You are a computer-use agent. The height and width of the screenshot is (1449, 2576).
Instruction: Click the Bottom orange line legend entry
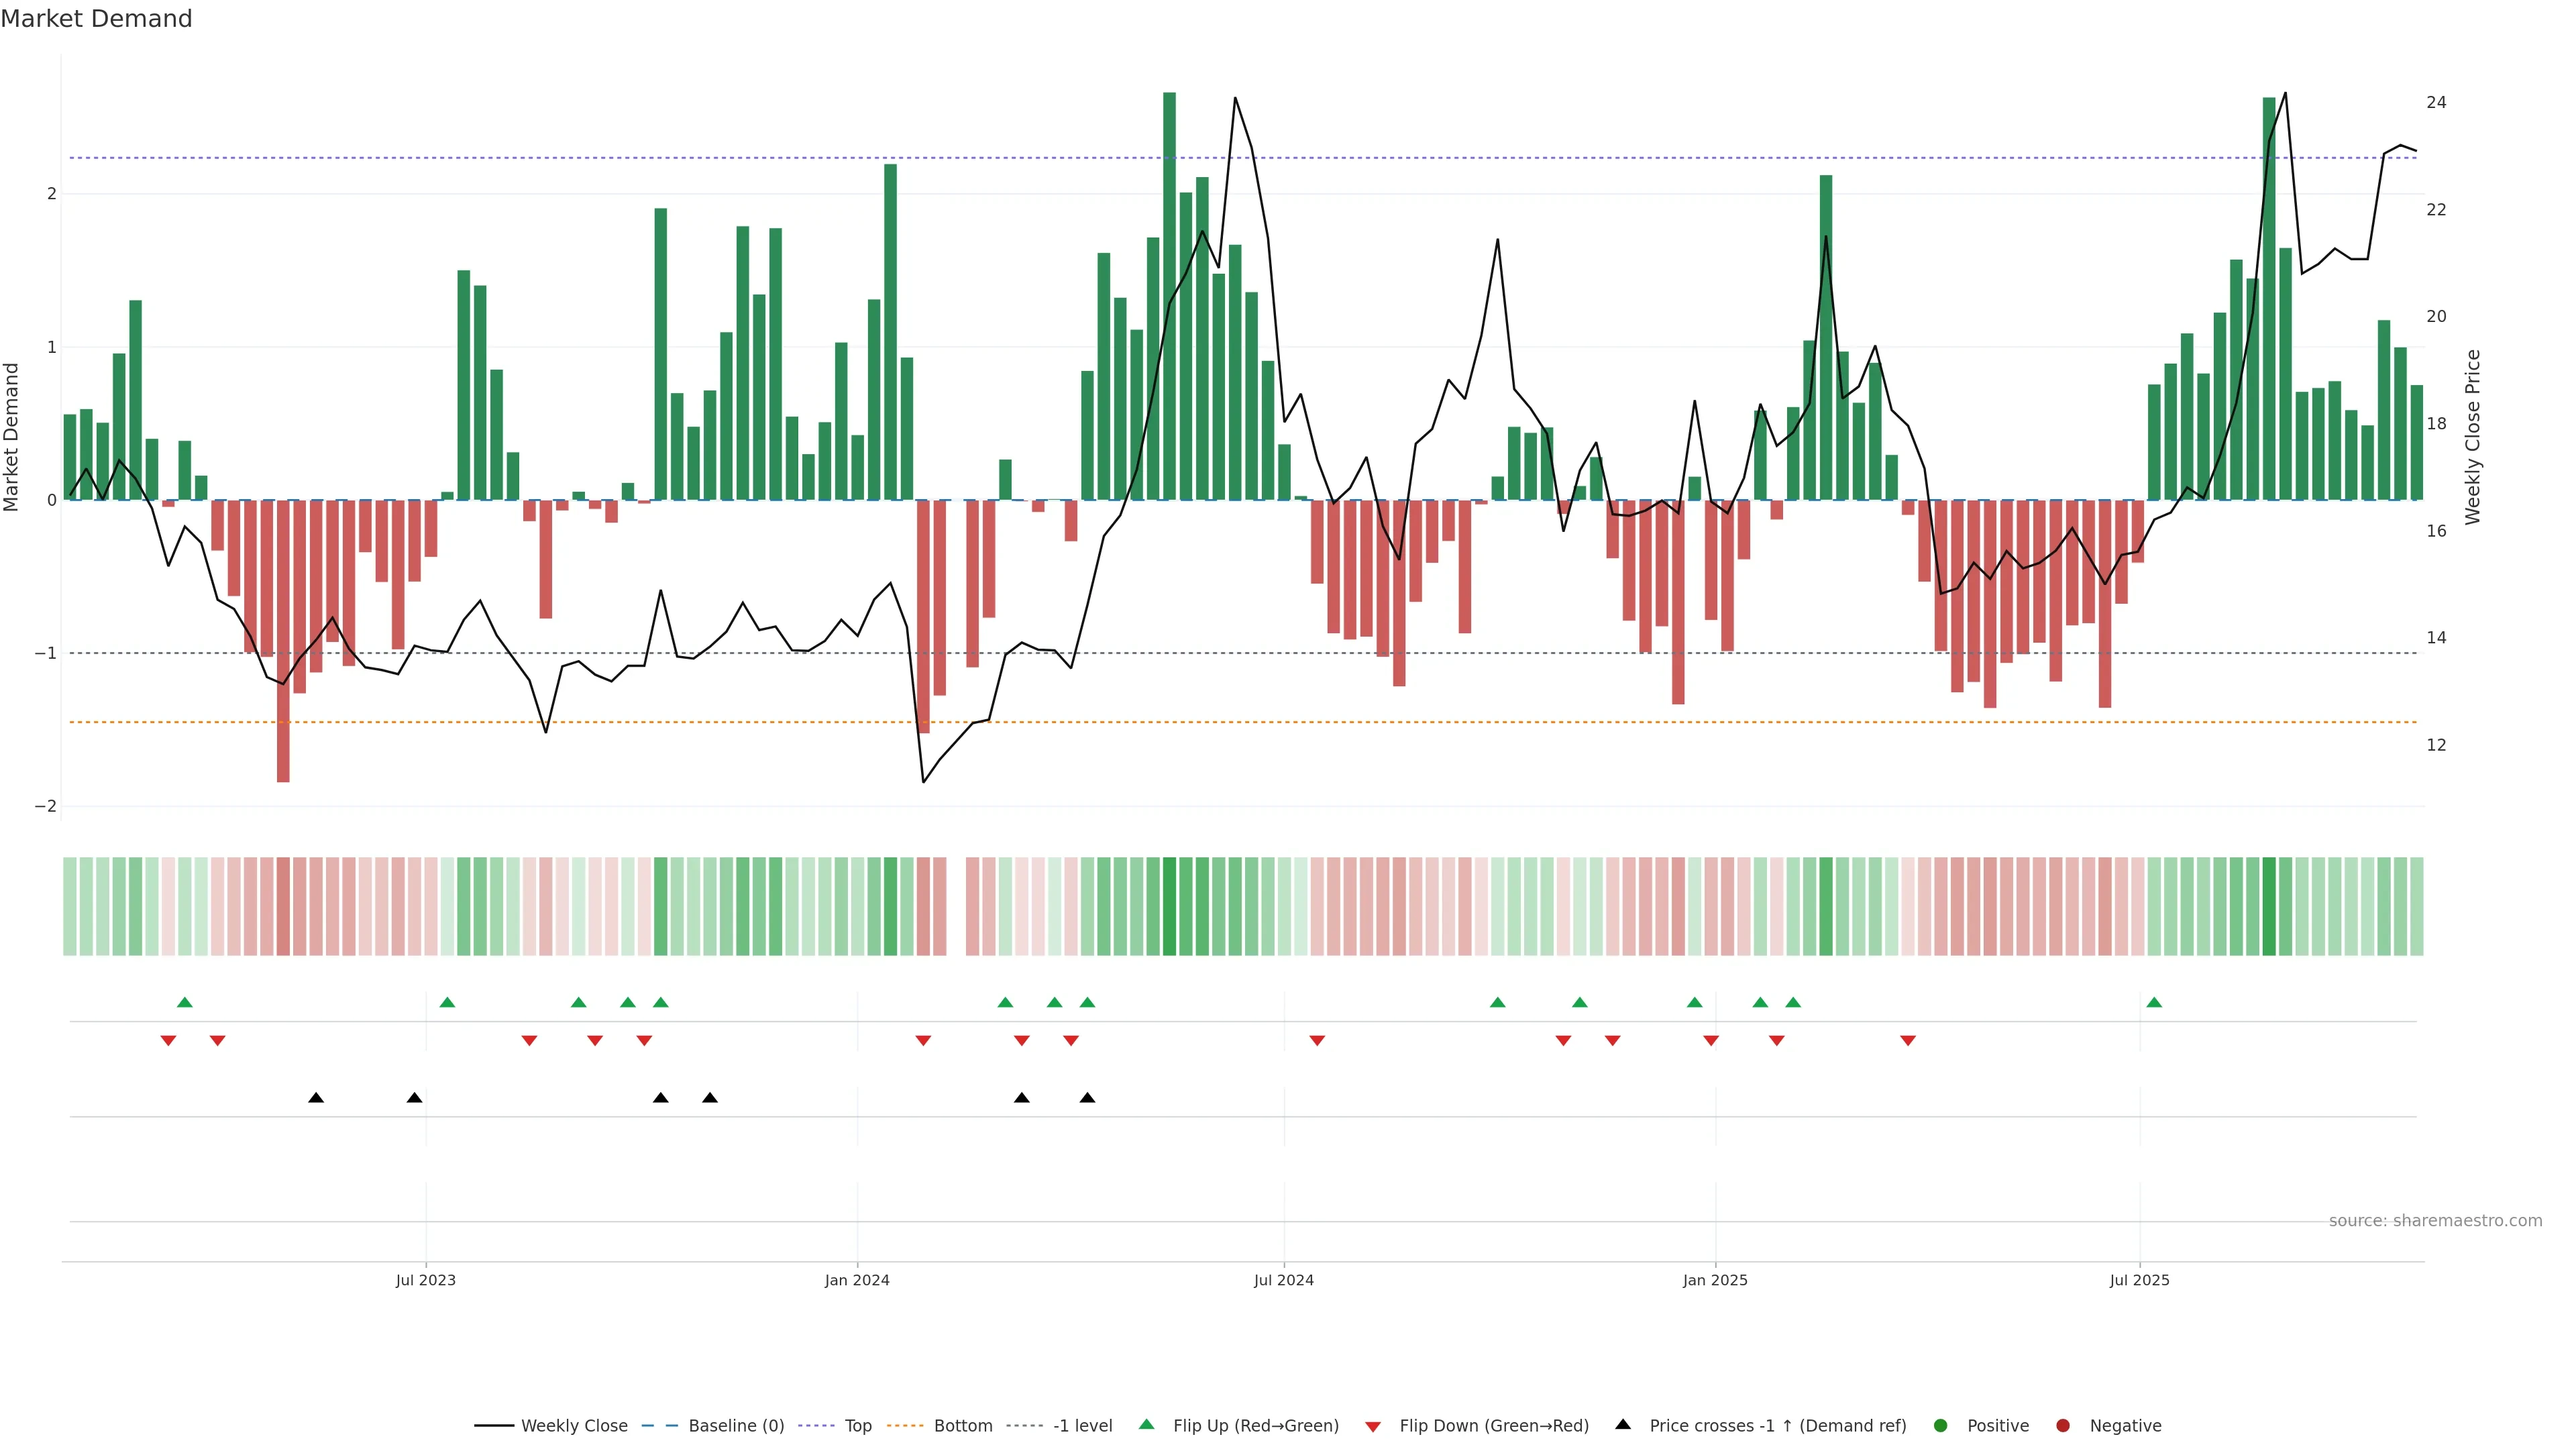point(962,1426)
